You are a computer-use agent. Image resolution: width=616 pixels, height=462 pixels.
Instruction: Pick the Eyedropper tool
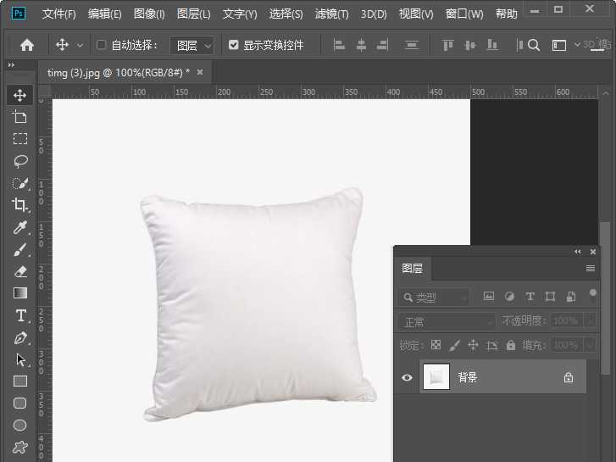(x=20, y=227)
